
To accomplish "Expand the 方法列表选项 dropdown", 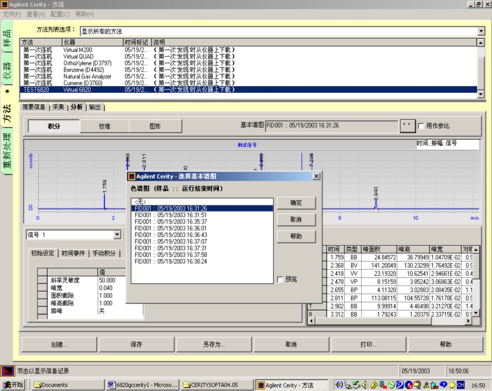I will 481,31.
